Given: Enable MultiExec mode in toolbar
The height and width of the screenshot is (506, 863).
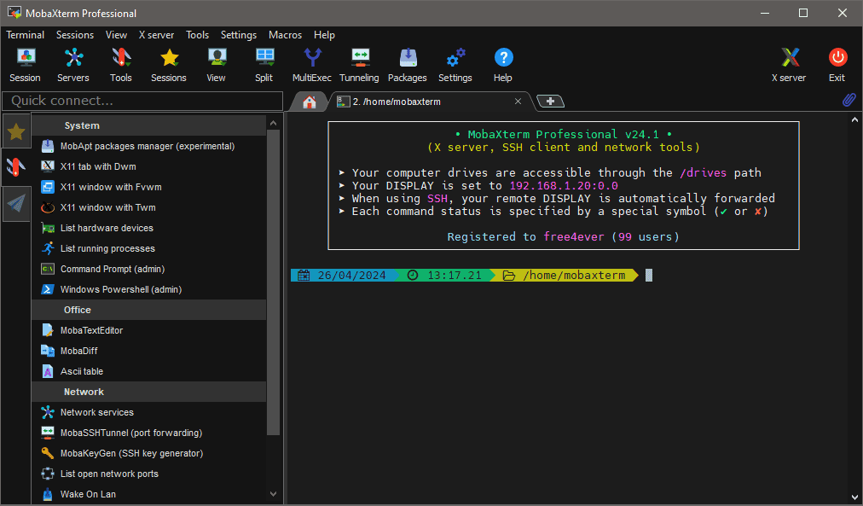Looking at the screenshot, I should click(x=312, y=65).
